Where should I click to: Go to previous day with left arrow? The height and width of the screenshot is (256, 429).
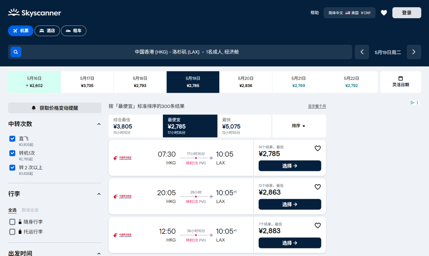tap(362, 52)
